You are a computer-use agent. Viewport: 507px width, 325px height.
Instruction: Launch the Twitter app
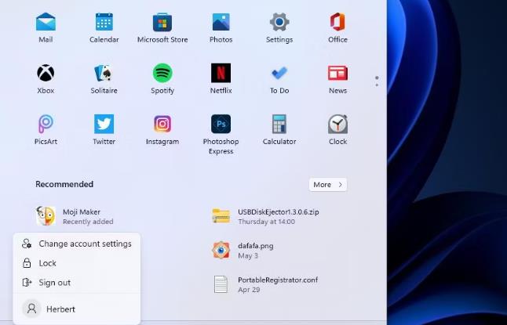(104, 130)
